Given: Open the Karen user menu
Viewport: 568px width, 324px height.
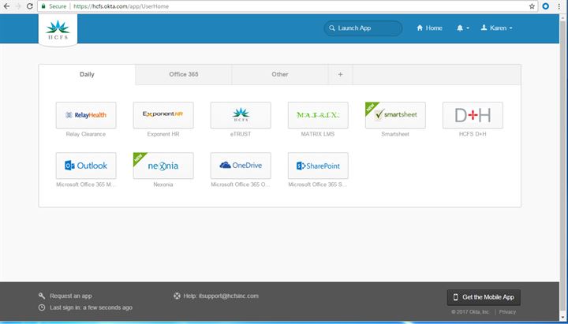Looking at the screenshot, I should pyautogui.click(x=496, y=28).
